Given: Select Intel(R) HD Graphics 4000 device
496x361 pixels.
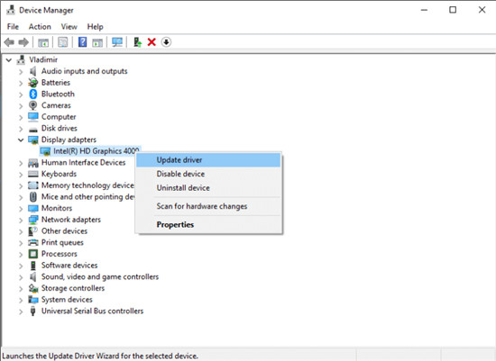Looking at the screenshot, I should tap(96, 151).
